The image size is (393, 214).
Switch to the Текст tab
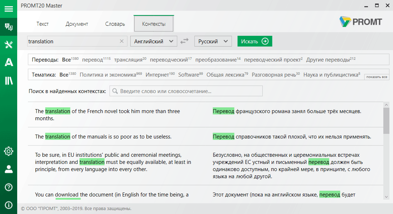click(42, 24)
